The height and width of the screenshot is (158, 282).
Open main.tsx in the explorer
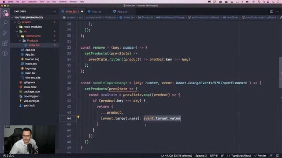(34, 73)
